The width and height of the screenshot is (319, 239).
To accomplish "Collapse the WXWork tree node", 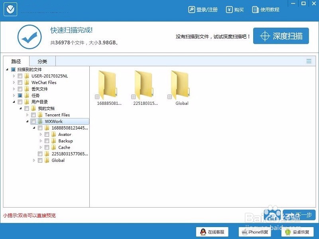I will coord(27,121).
